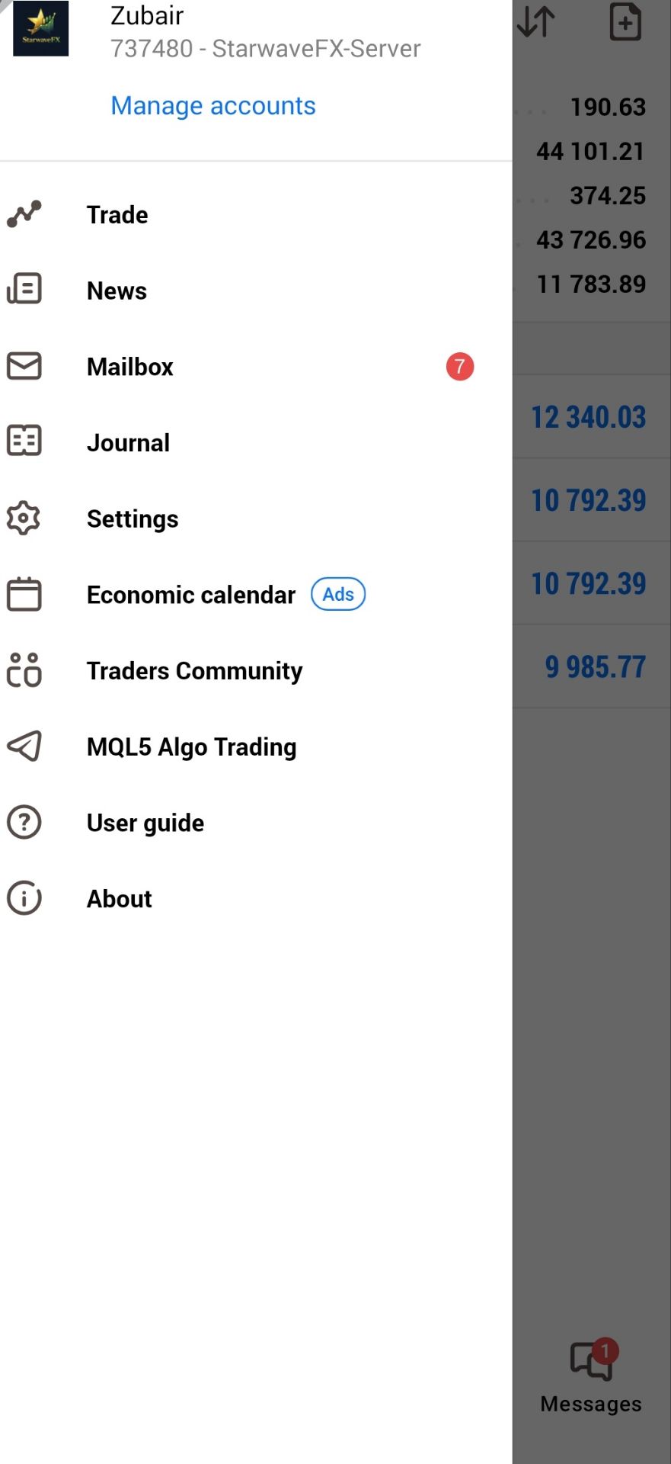Click the User guide question mark icon
The width and height of the screenshot is (671, 1464).
pos(24,822)
